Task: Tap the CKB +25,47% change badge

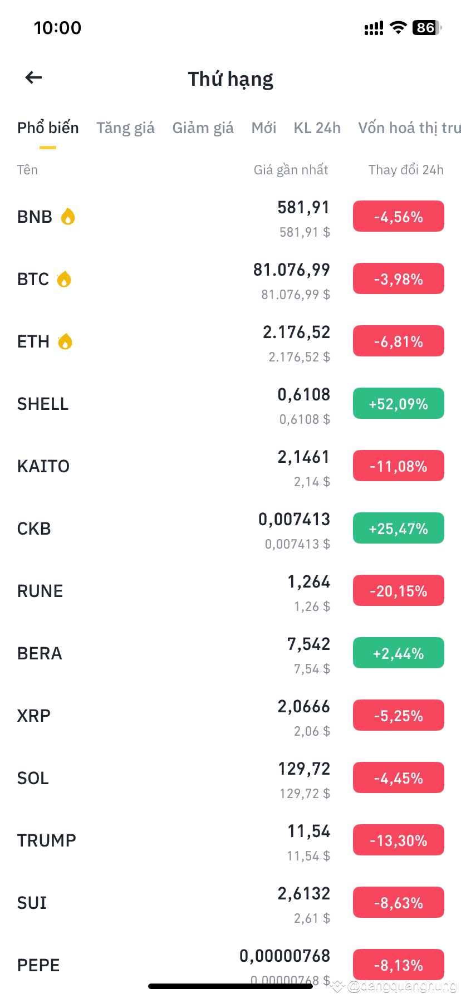Action: click(x=399, y=528)
